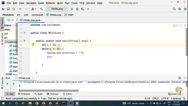
Task: Click the Debug bug icon
Action: 77,9
